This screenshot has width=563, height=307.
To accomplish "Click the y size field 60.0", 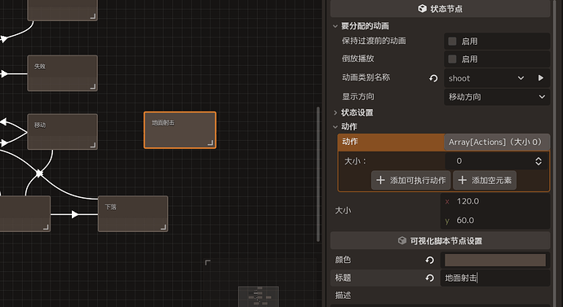I will pyautogui.click(x=495, y=221).
